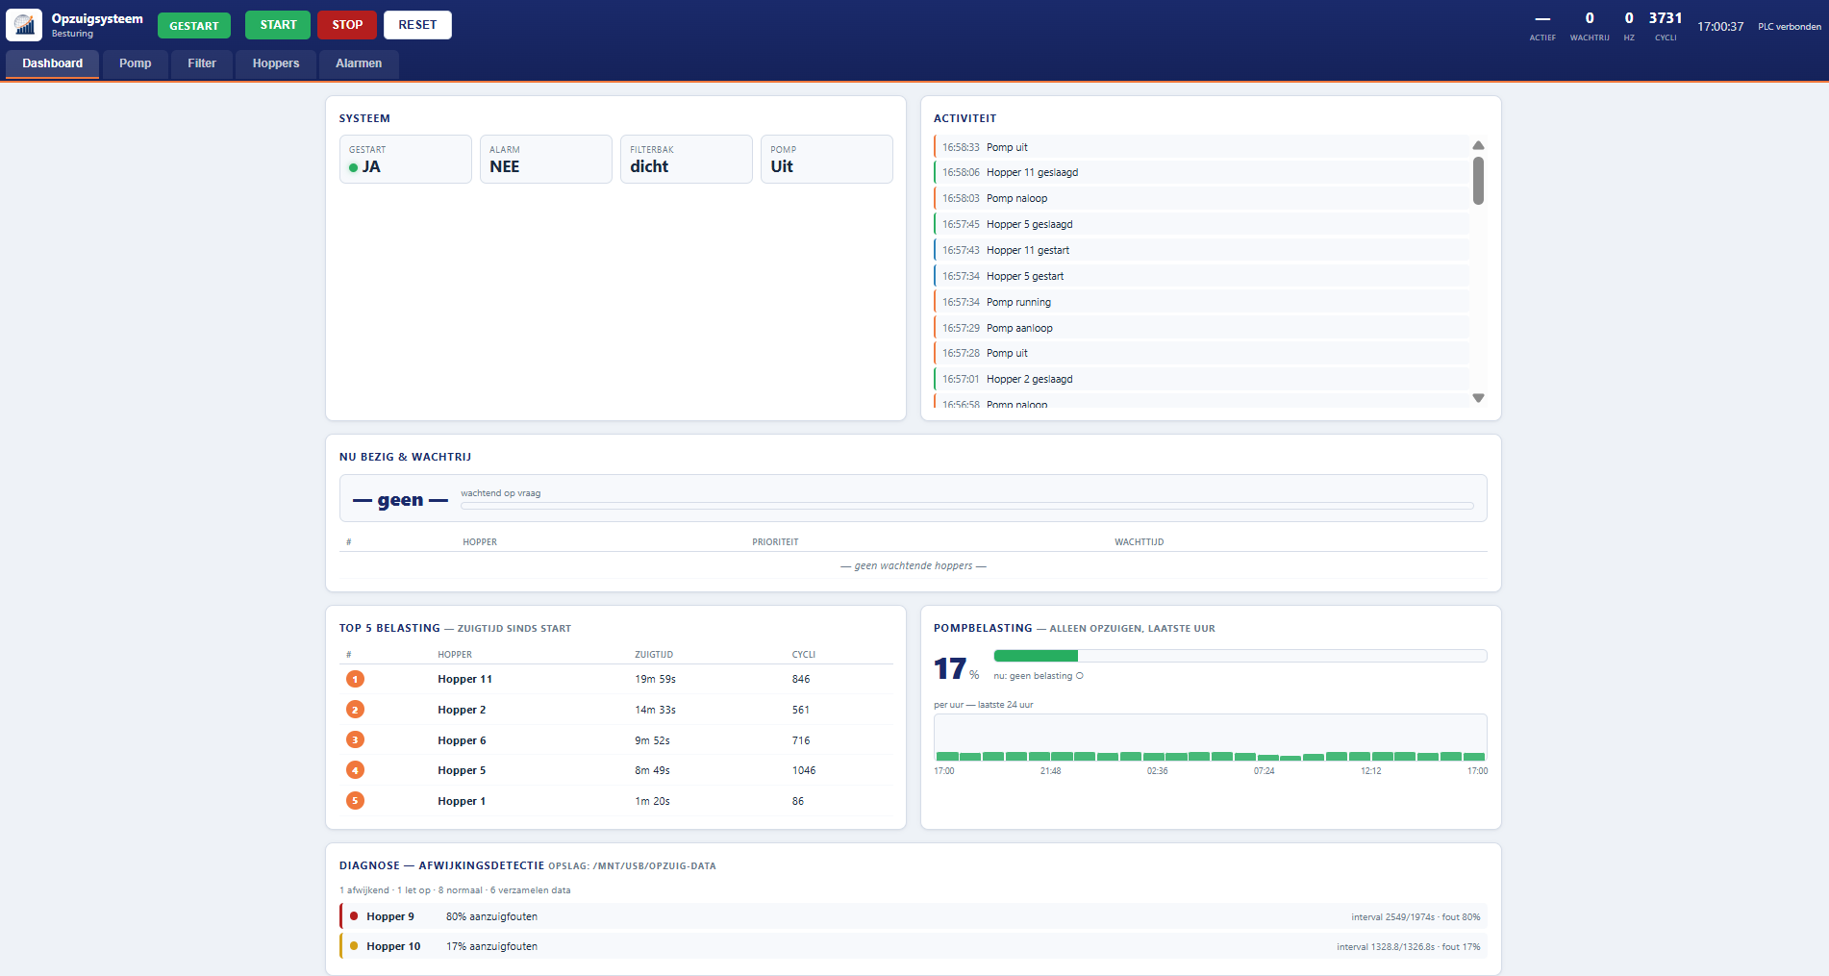Click the START button
The height and width of the screenshot is (976, 1829).
click(x=278, y=25)
